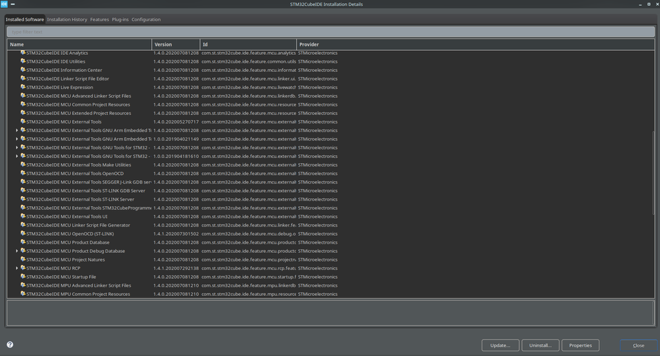Select the id ending in common.utils
Screen dimensions: 660x356
coord(248,61)
